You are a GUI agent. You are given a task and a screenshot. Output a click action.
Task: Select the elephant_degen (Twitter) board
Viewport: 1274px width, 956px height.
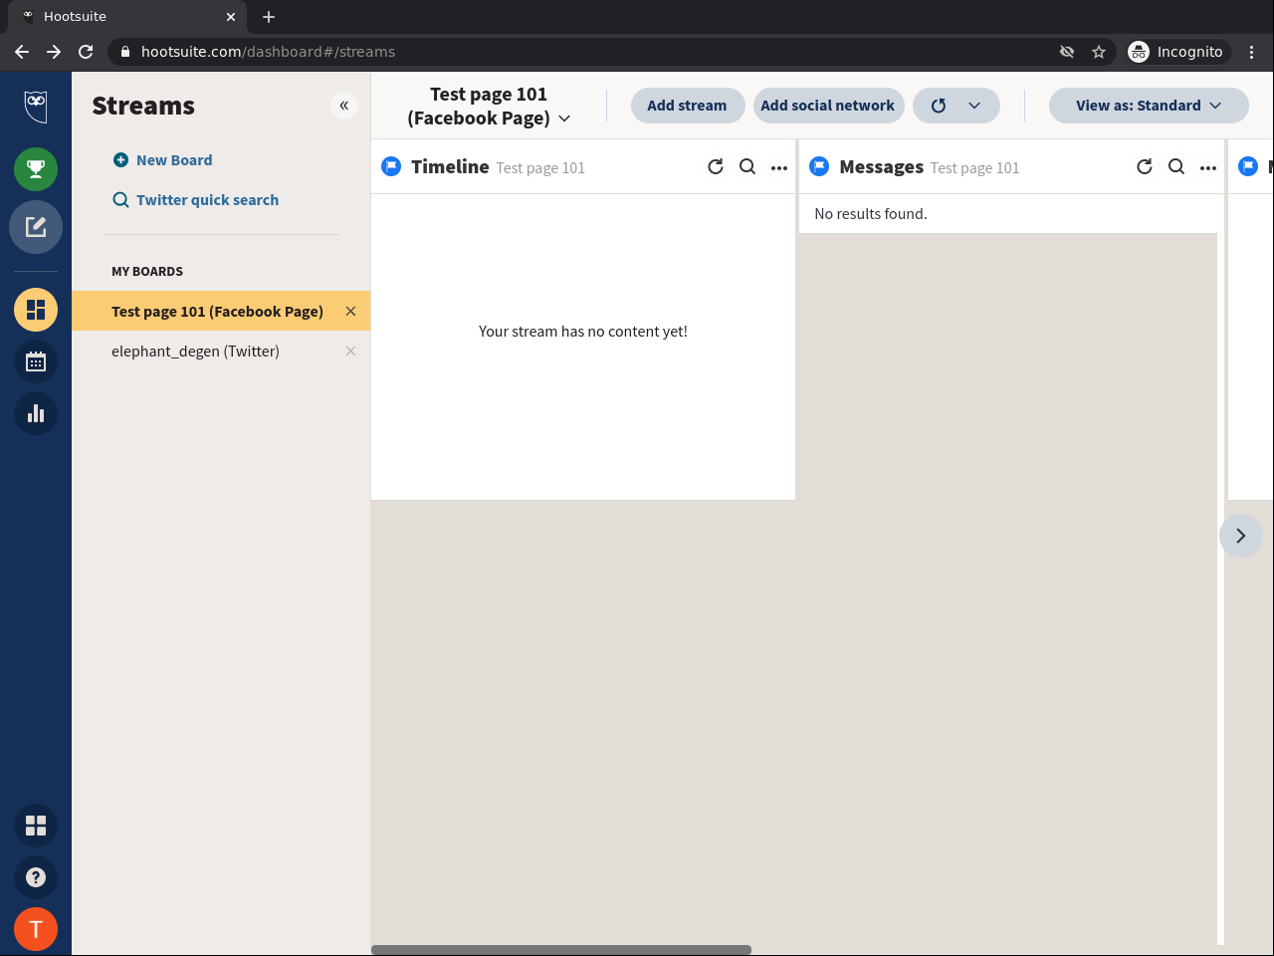(x=195, y=352)
